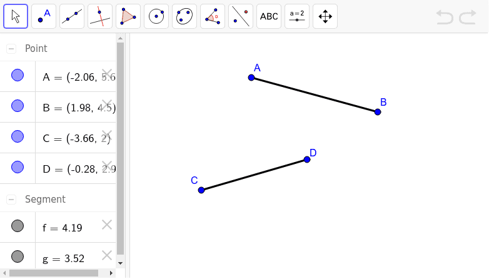Select the Slider a=2 tool
This screenshot has height=279, width=489.
point(297,16)
